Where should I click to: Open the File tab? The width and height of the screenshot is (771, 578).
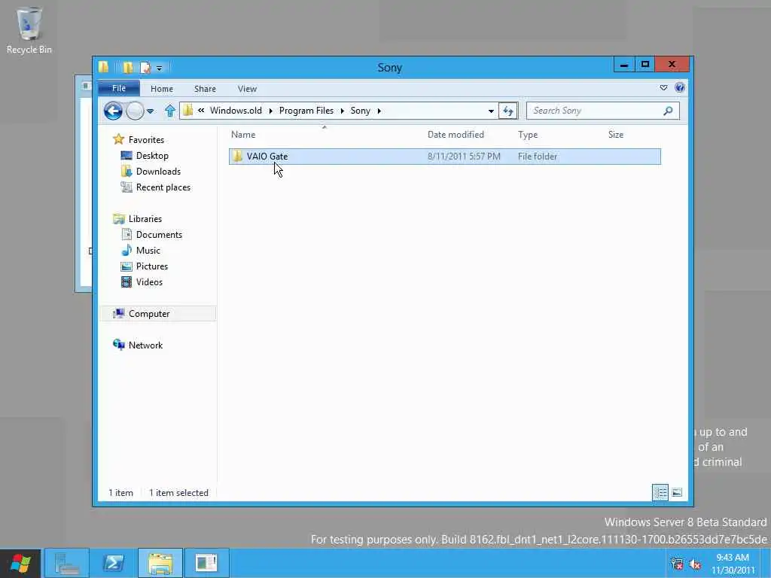[119, 89]
